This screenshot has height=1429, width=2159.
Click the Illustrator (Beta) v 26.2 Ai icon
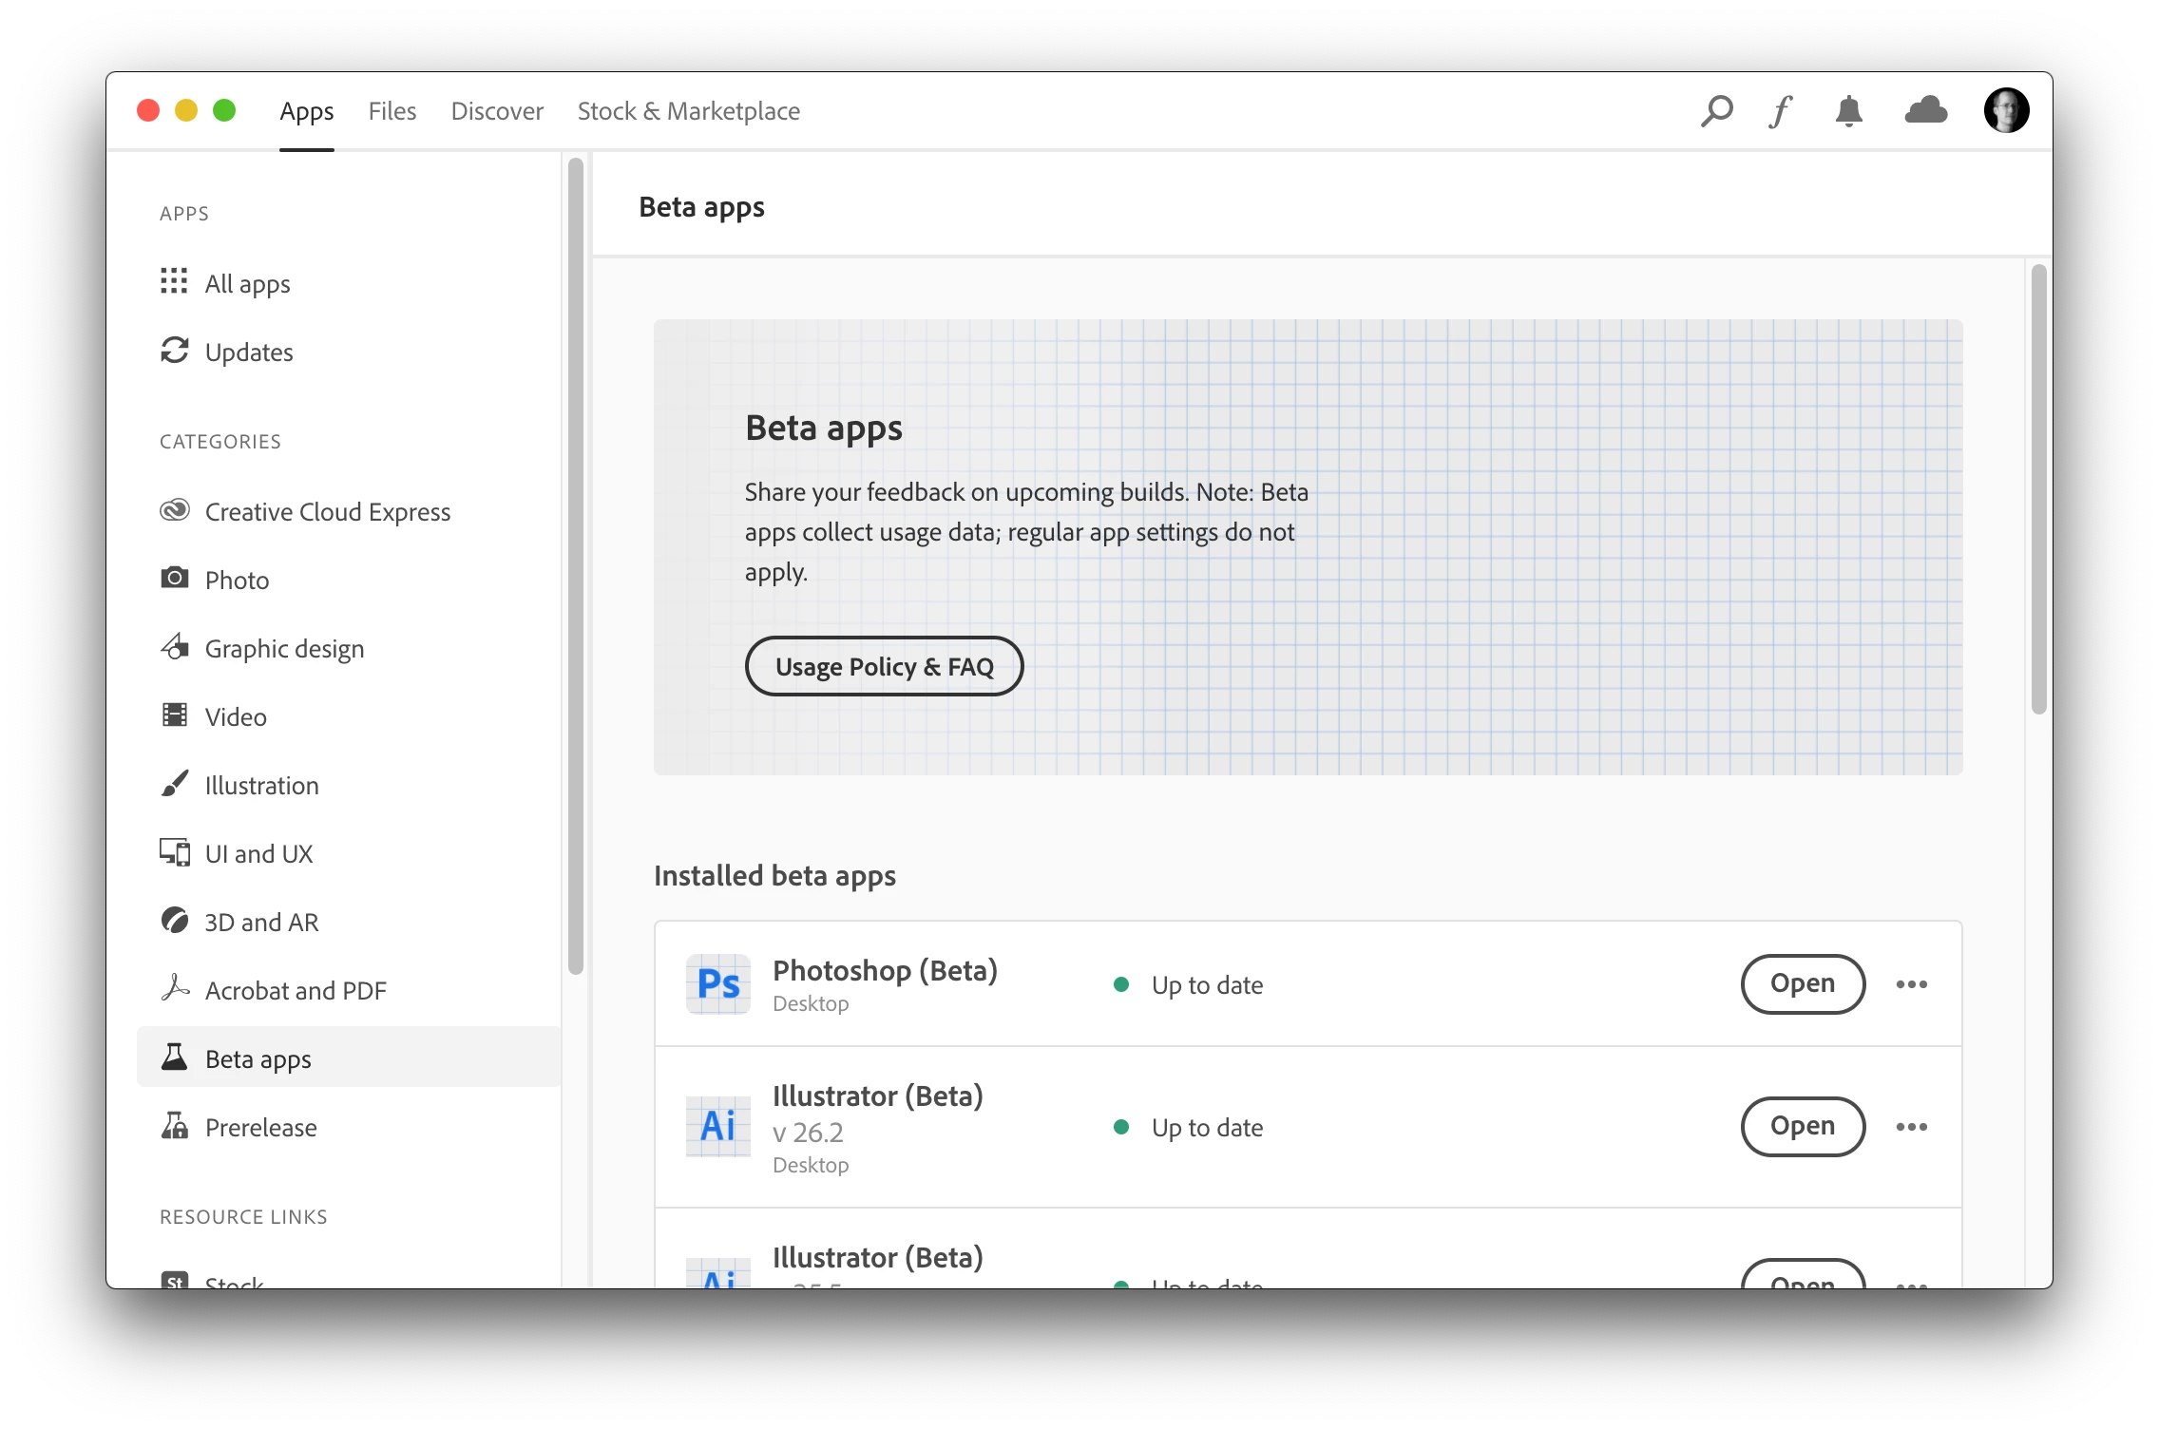click(718, 1127)
